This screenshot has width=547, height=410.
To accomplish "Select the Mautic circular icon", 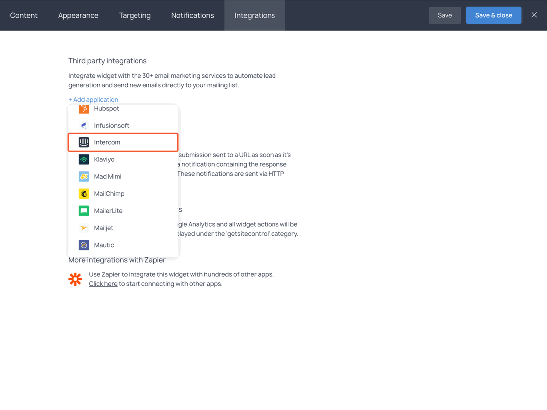I will coord(84,245).
